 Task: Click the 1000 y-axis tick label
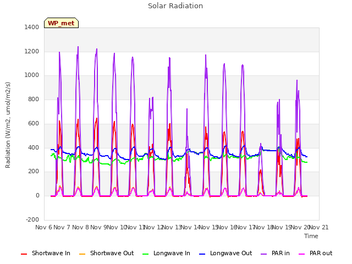pos(32,75)
